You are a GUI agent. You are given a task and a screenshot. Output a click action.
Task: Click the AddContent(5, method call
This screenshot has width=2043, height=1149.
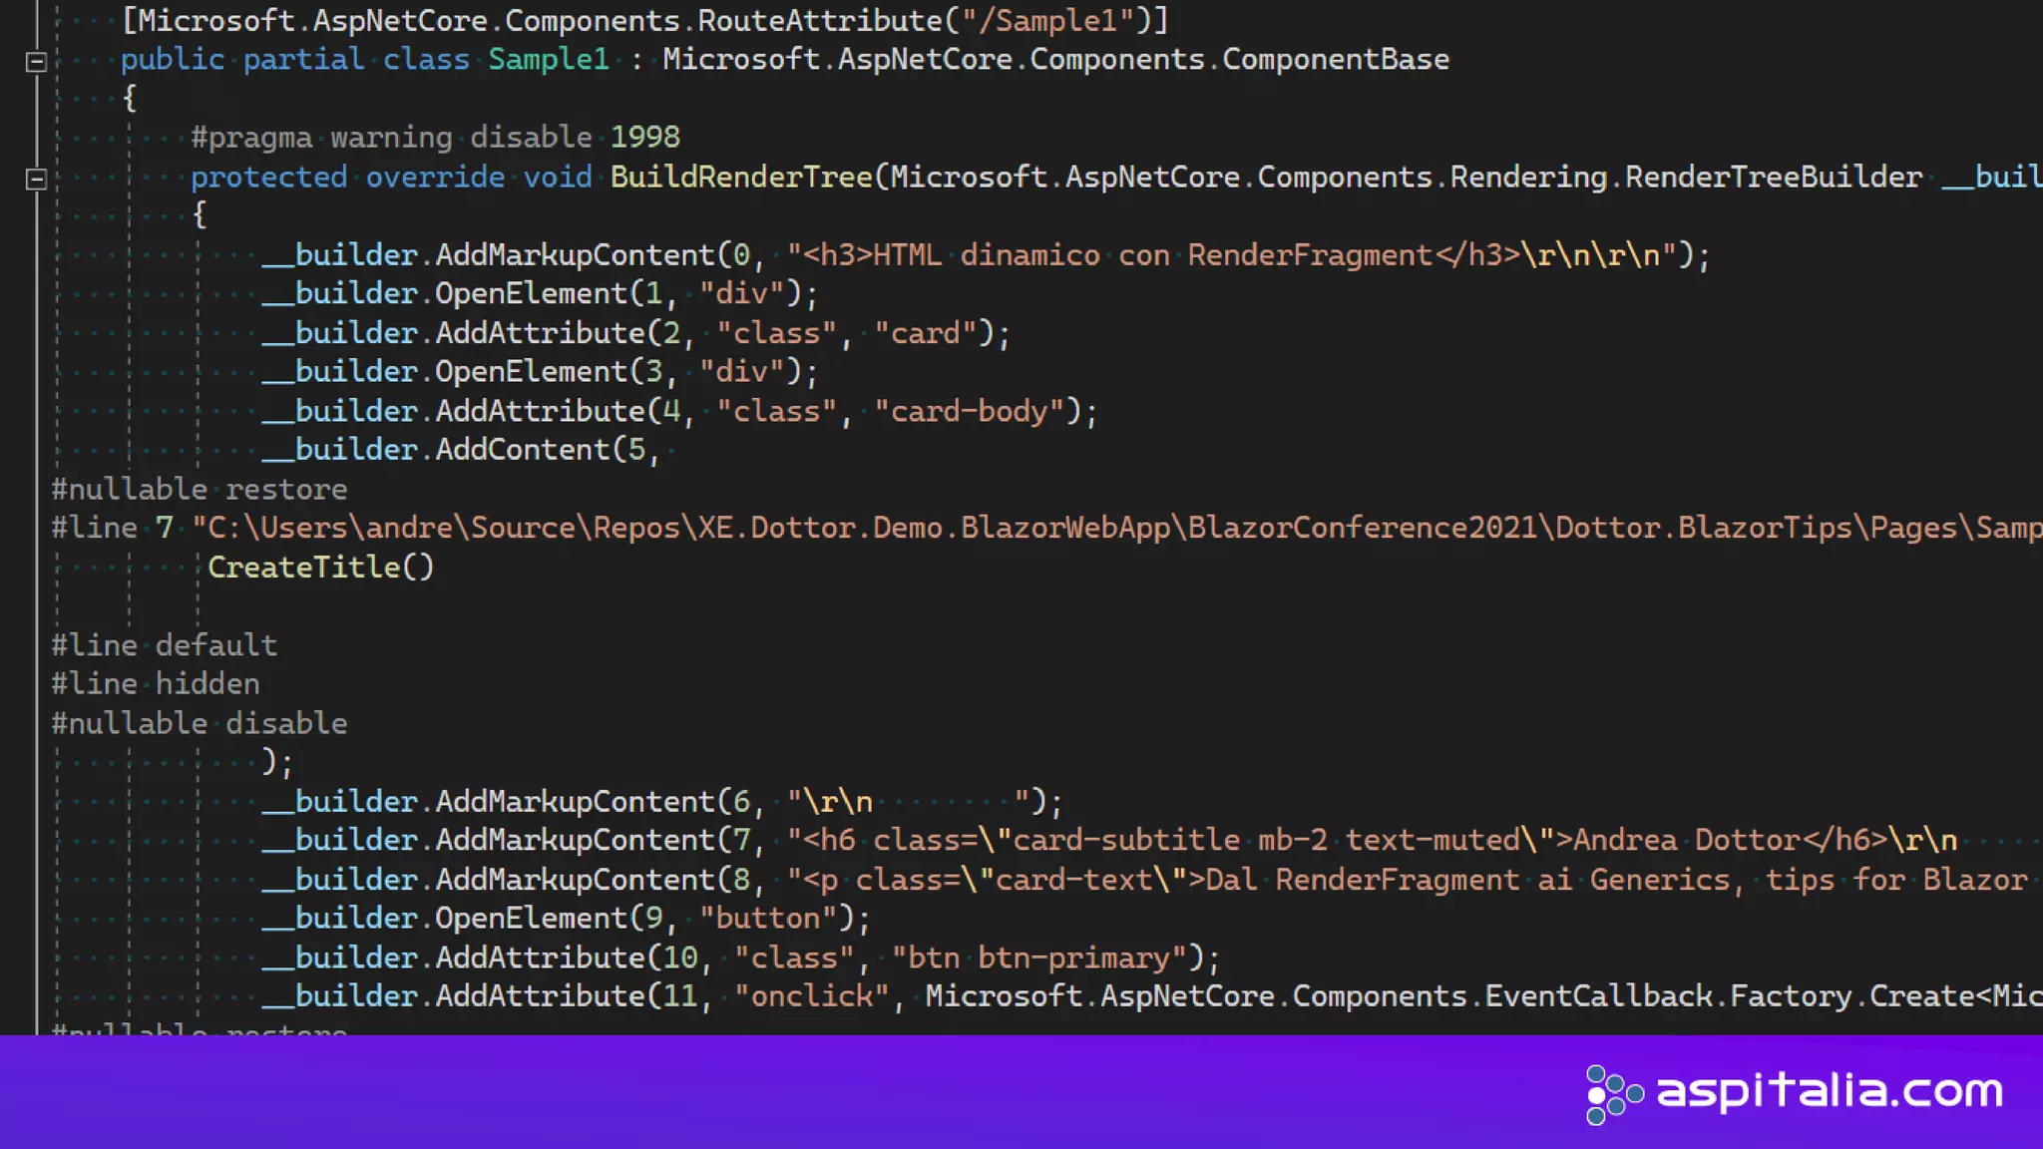pos(522,451)
